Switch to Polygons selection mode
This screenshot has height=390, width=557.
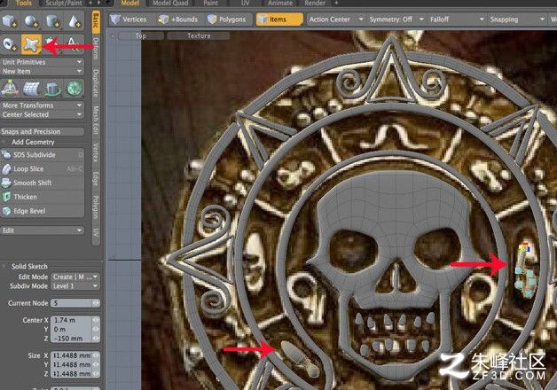(227, 19)
